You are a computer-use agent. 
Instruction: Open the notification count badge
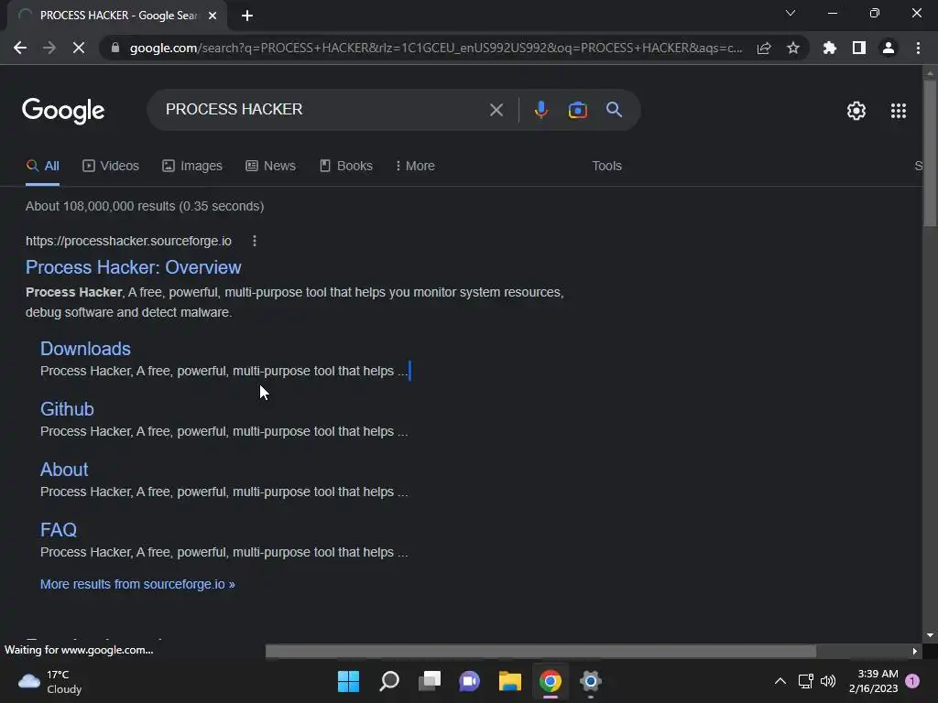pos(912,681)
